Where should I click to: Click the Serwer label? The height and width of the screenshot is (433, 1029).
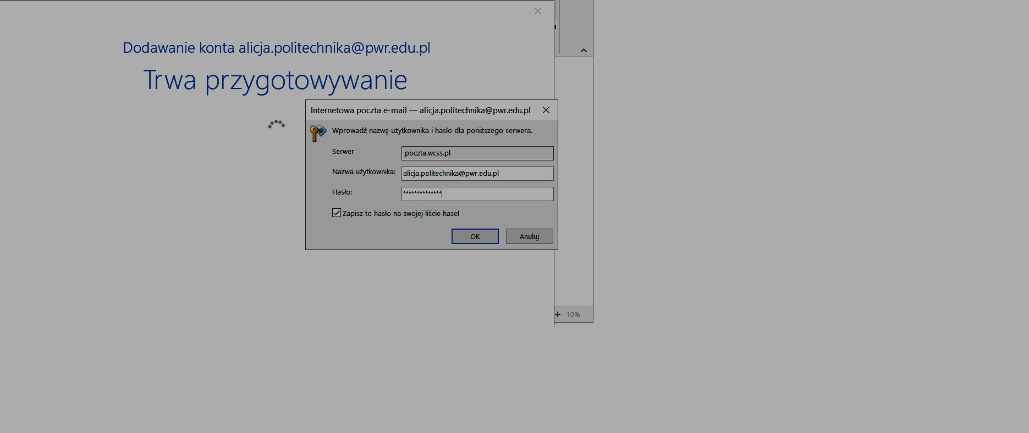click(x=343, y=152)
